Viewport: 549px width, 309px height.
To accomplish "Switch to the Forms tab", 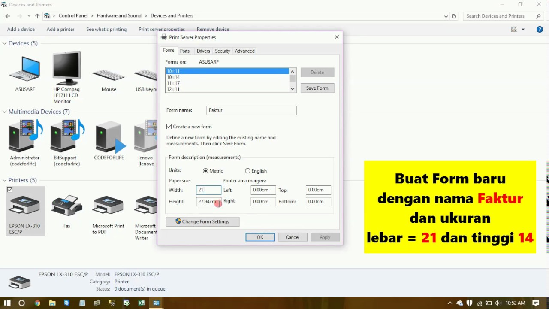I will point(169,51).
